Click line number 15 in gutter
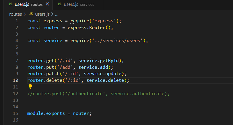This screenshot has height=125, width=233. (15, 113)
